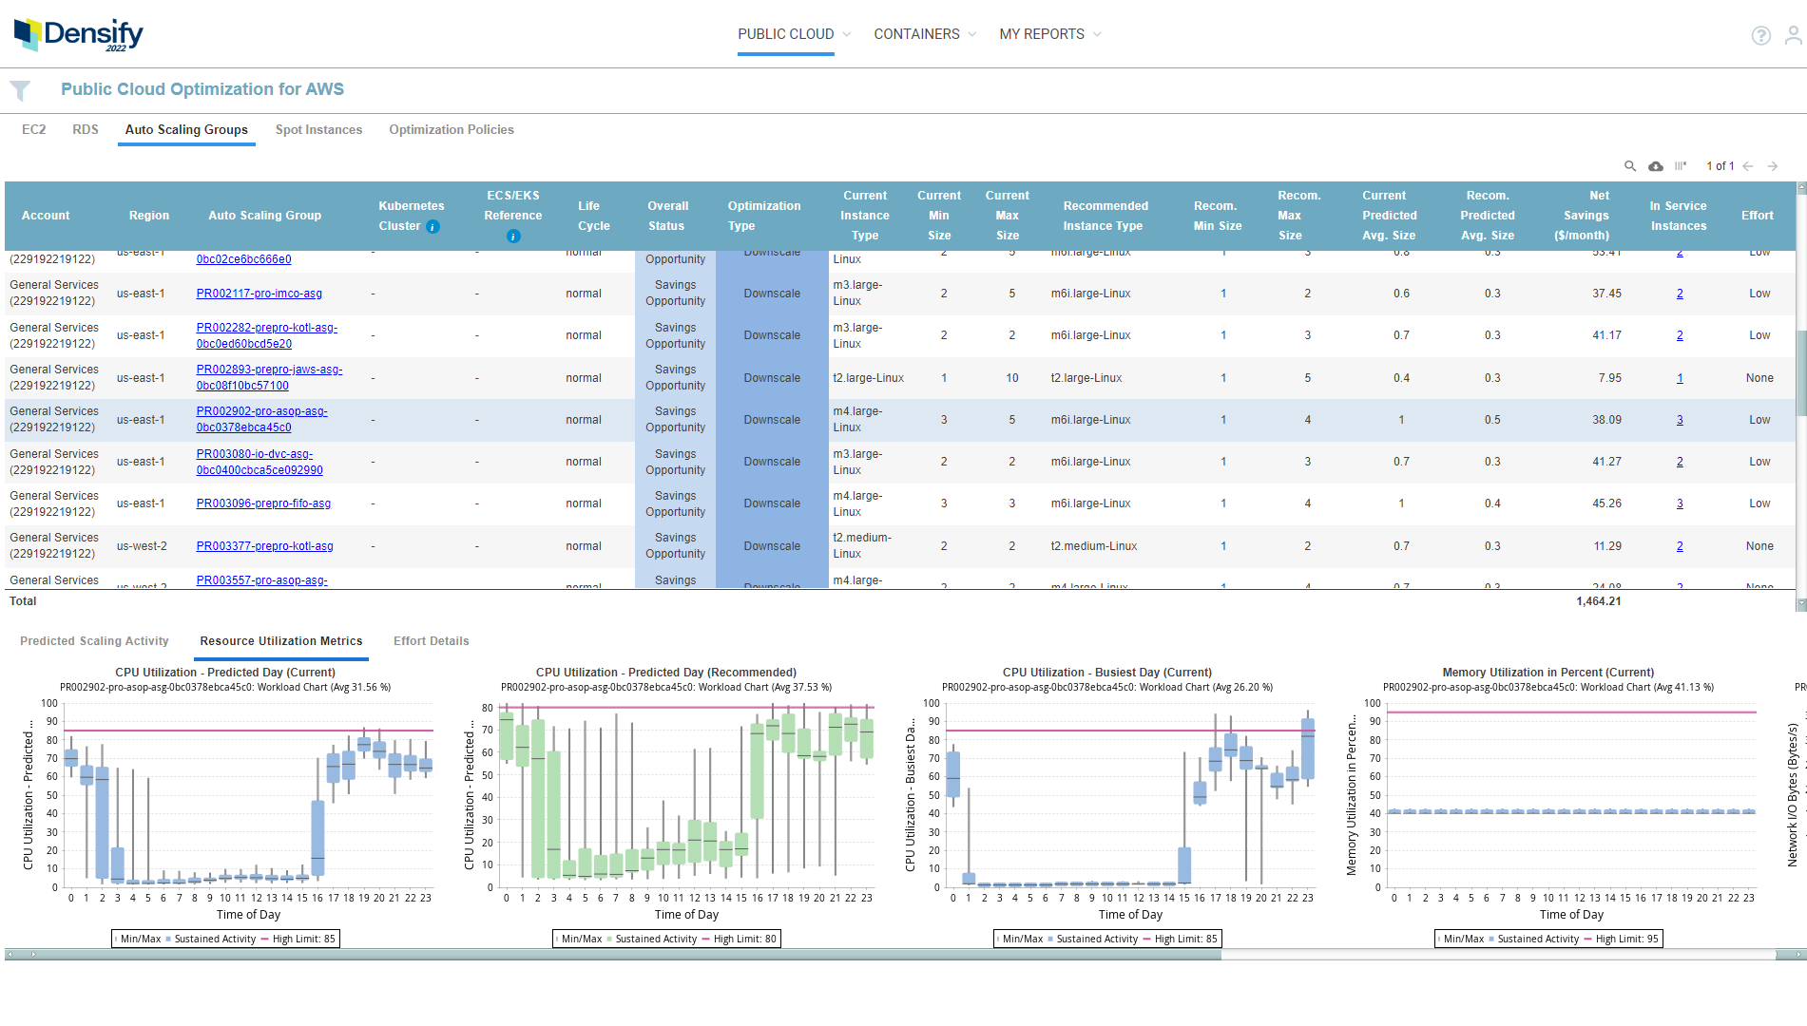Open the help question mark icon
The height and width of the screenshot is (1026, 1807).
[1760, 35]
